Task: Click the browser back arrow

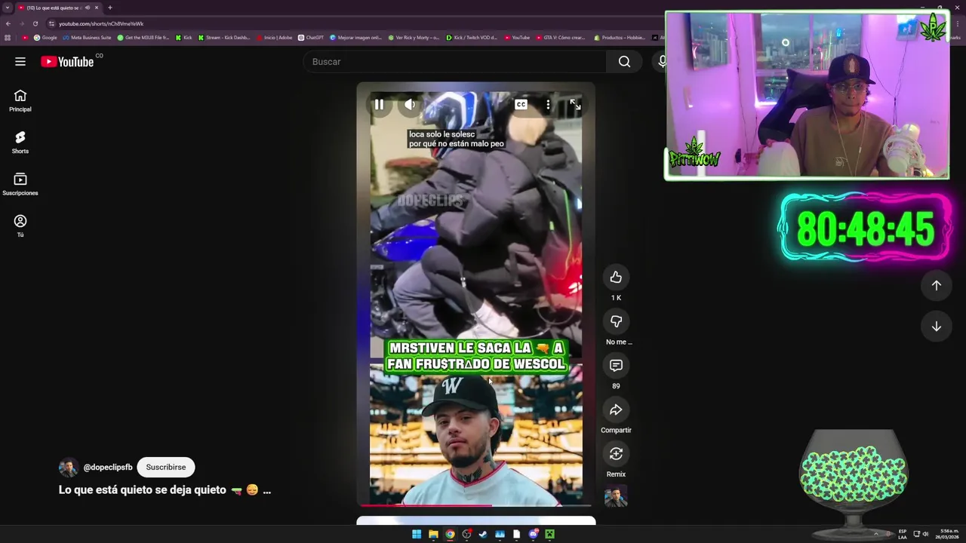Action: (8, 23)
